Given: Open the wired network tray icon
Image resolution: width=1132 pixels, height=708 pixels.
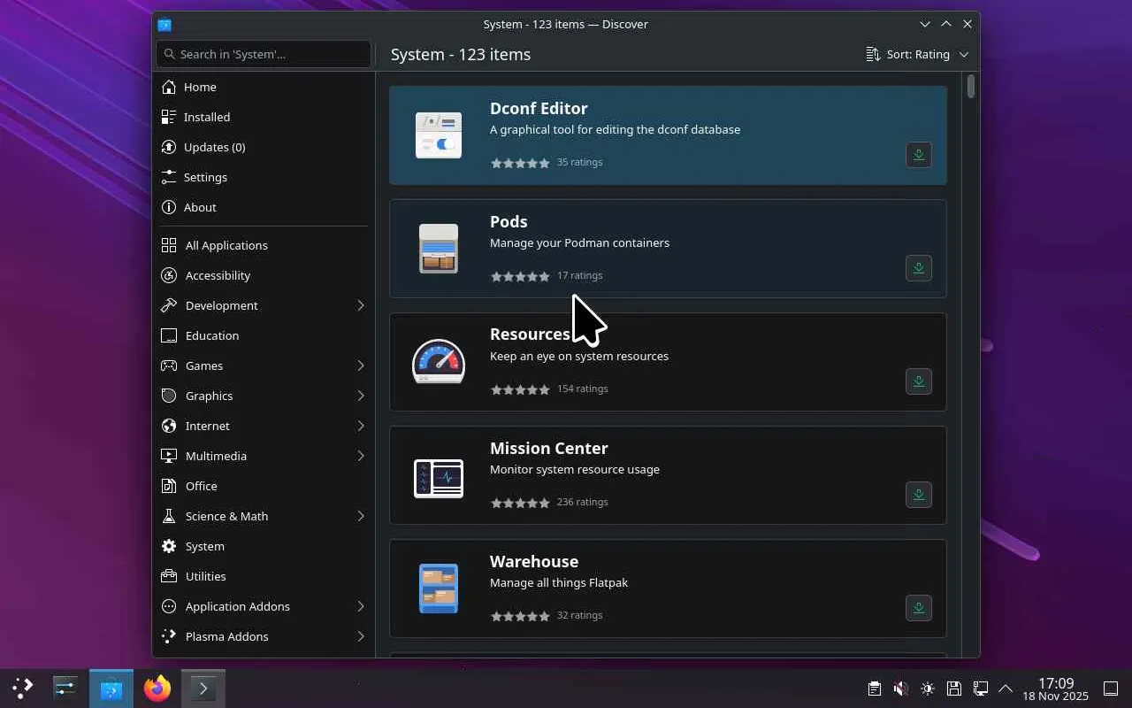Looking at the screenshot, I should 980,689.
